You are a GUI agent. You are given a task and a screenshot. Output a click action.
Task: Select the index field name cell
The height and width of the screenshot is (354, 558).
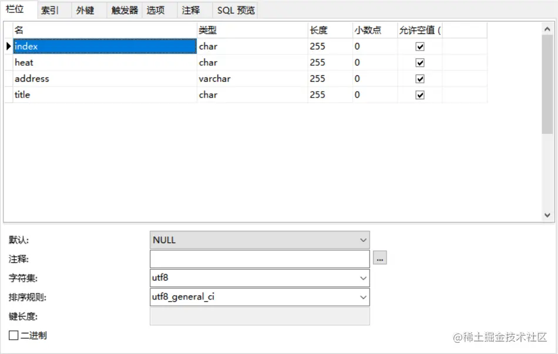pos(105,46)
